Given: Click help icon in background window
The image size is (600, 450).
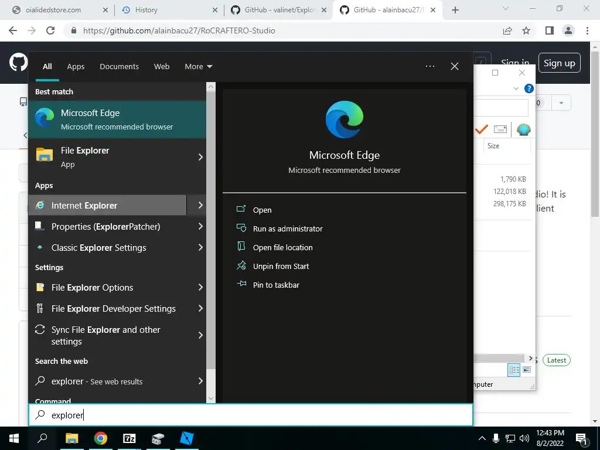Looking at the screenshot, I should pos(529,89).
